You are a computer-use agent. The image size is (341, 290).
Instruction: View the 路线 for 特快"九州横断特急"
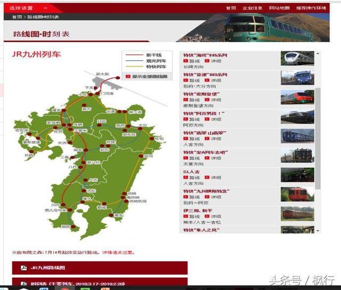pyautogui.click(x=192, y=197)
